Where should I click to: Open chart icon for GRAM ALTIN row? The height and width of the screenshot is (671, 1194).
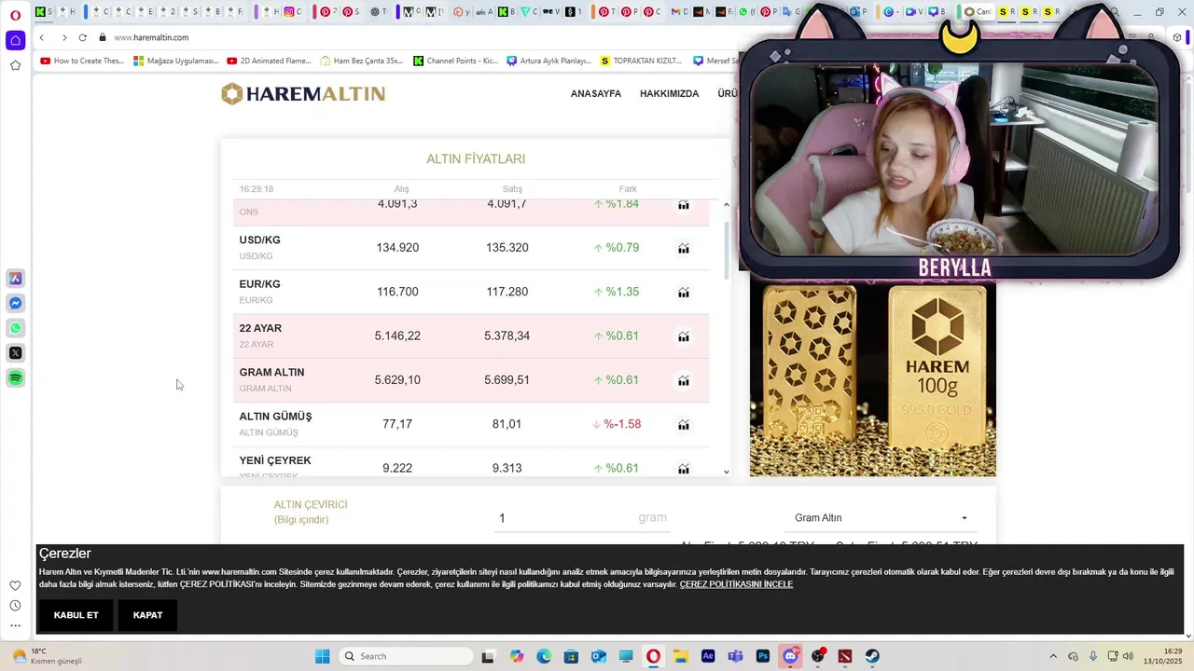683,380
